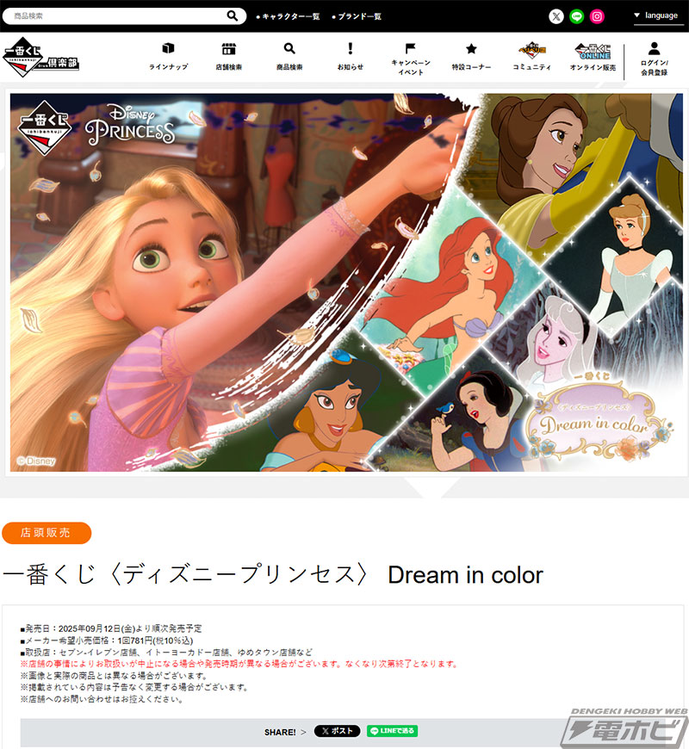Open お知らせ via the exclamation mark icon
The height and width of the screenshot is (749, 689).
coord(350,54)
